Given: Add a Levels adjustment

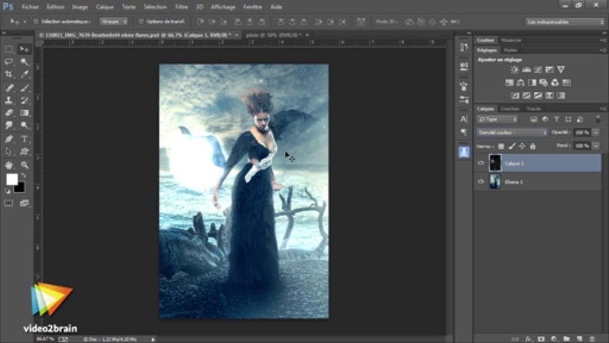Looking at the screenshot, I should (526, 70).
